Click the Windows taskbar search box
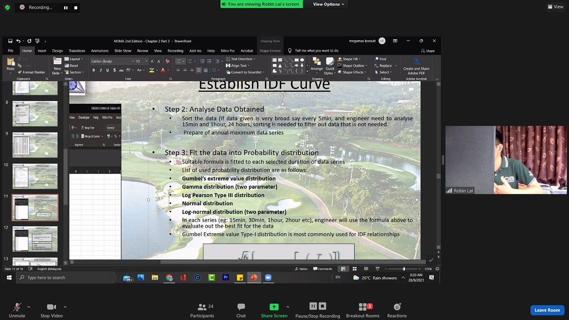Viewport: 569px width, 320px height. click(x=65, y=277)
